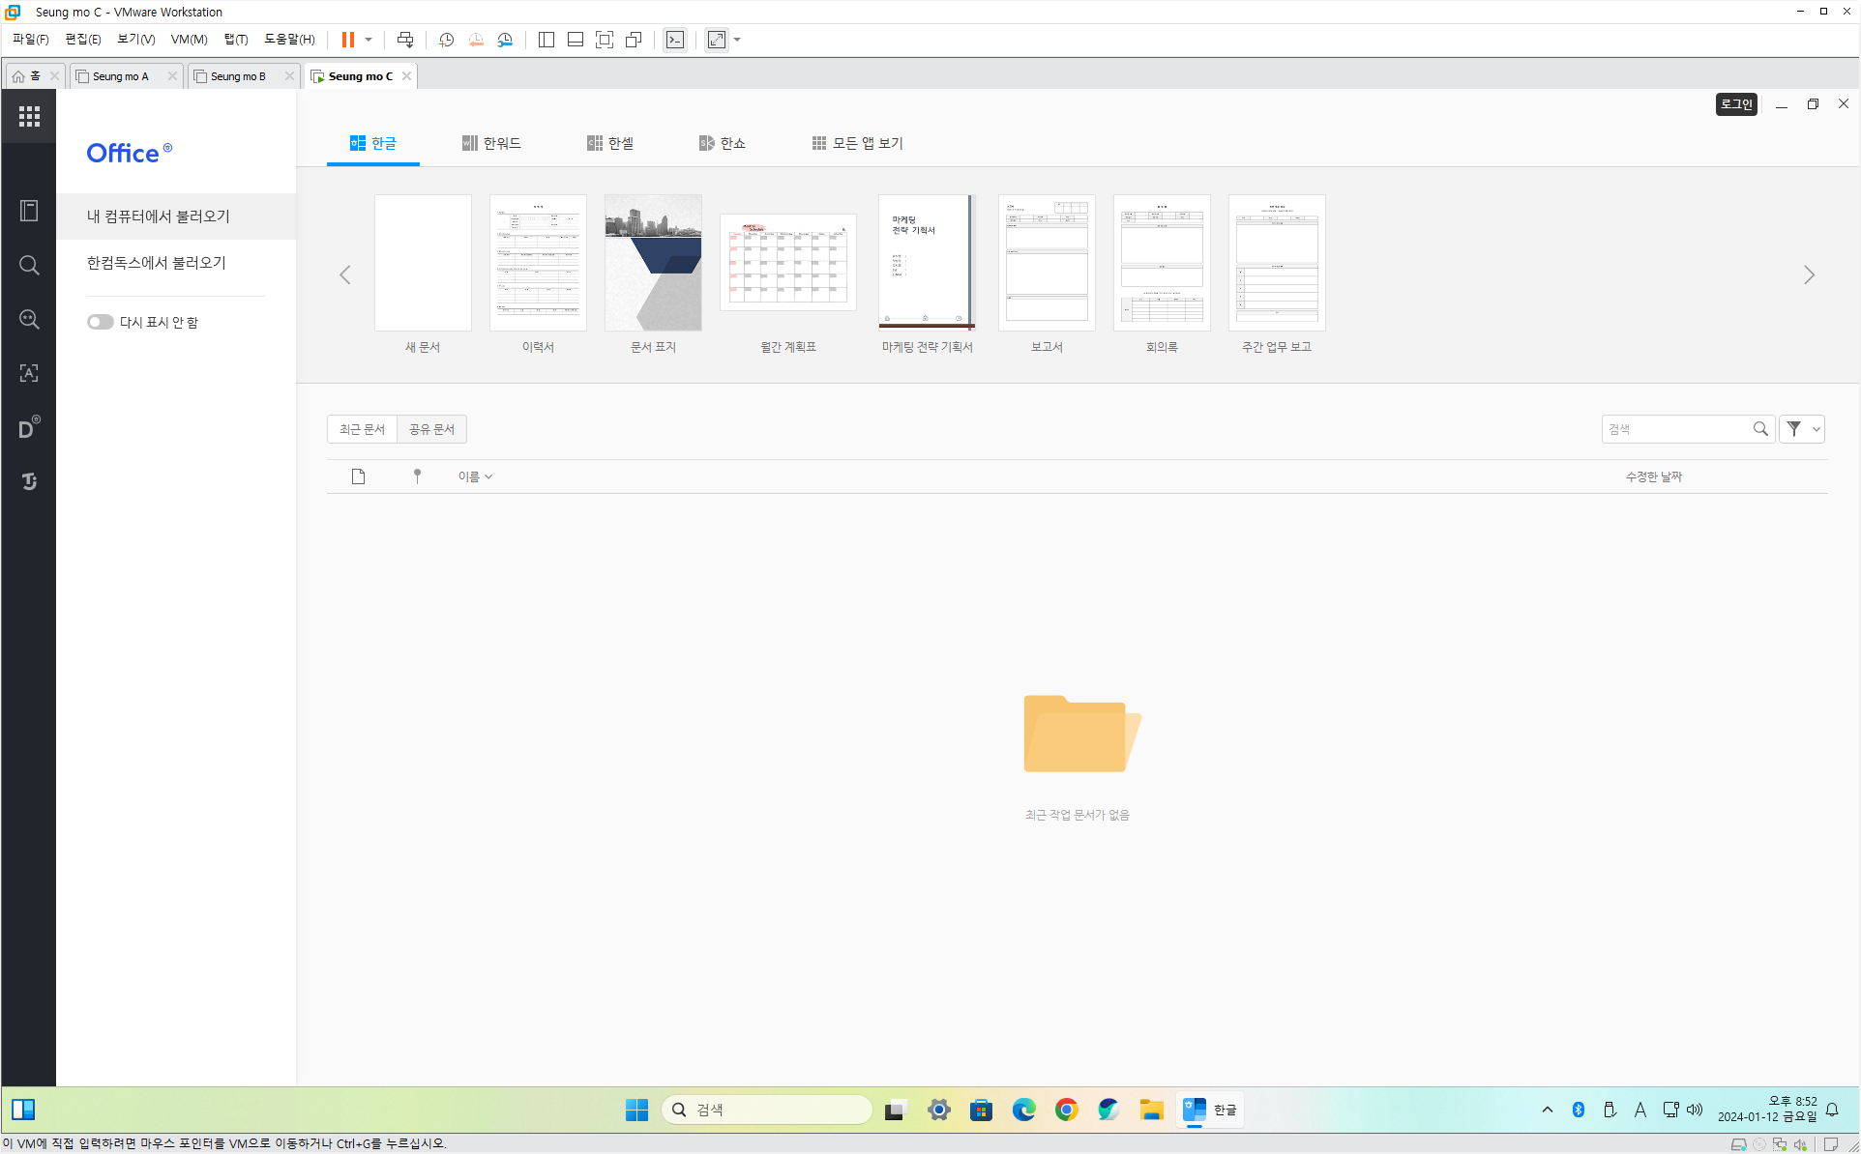Click the magnifier search icon in sidebar

[x=29, y=265]
